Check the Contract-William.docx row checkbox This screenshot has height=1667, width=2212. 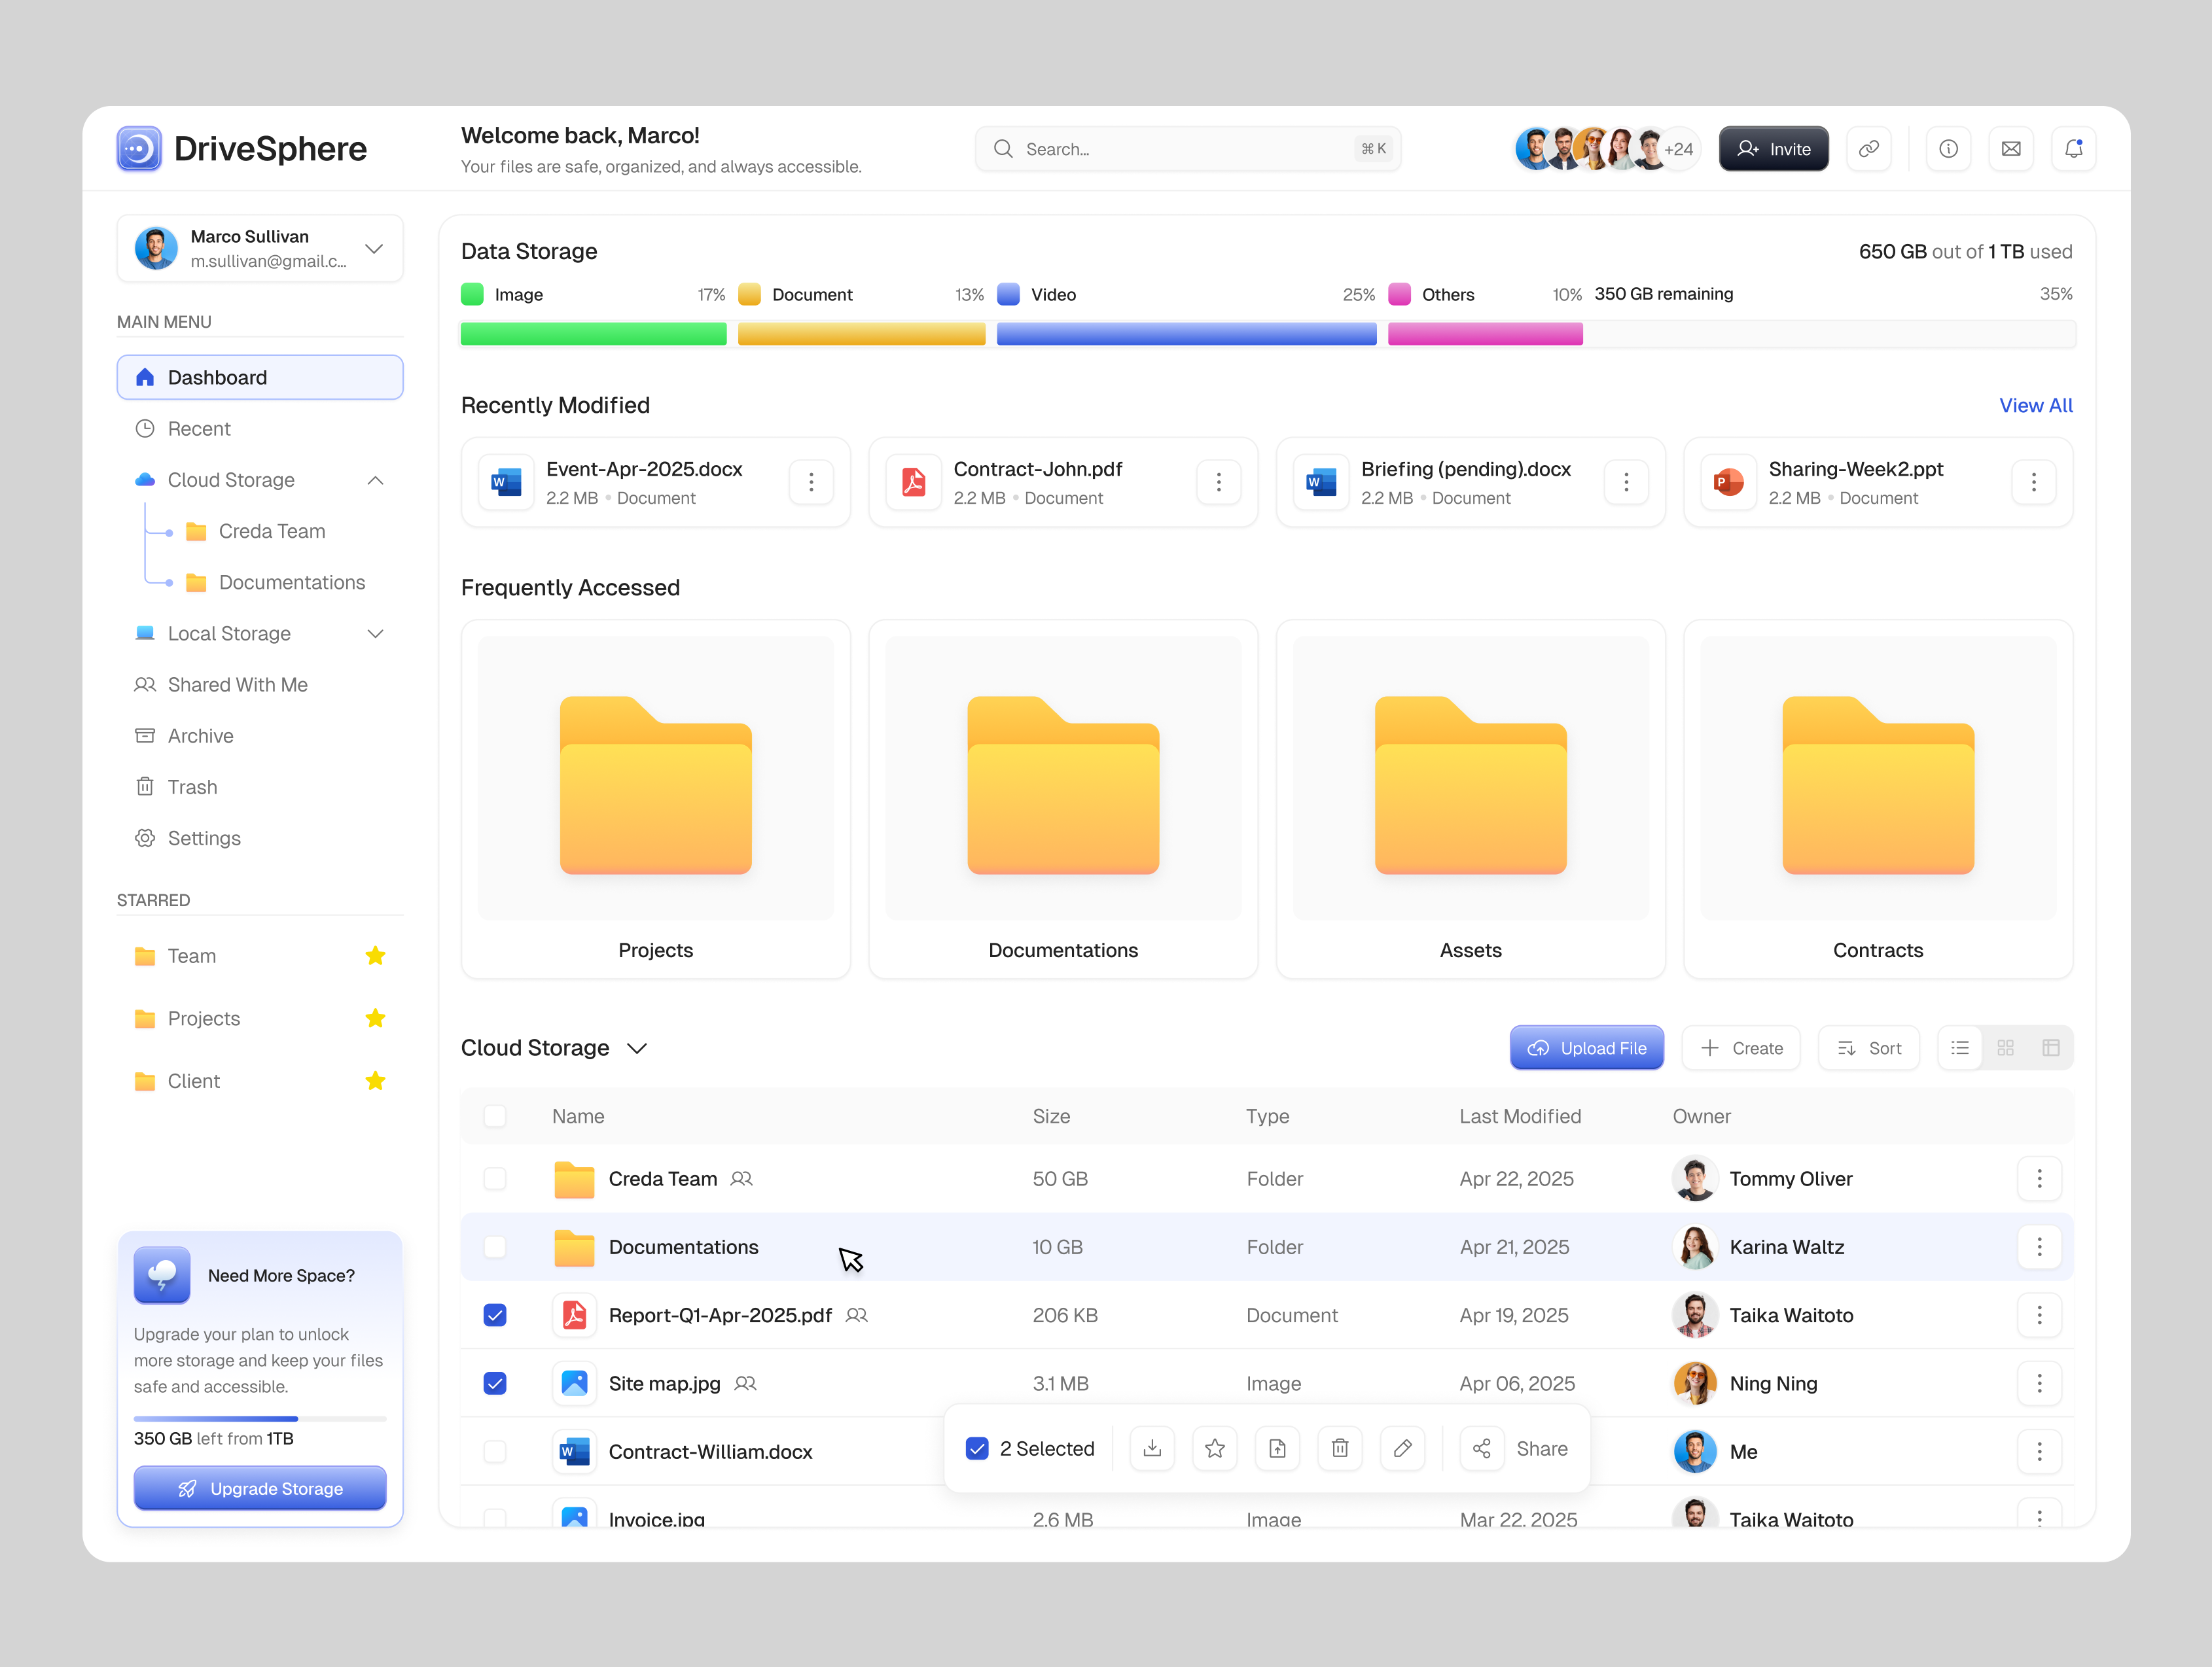click(495, 1451)
